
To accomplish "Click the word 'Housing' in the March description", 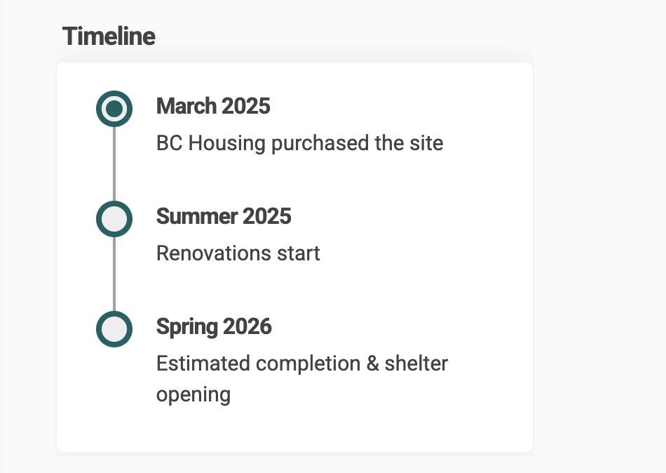I will point(227,143).
